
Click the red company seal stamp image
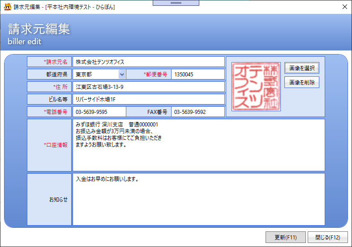256,87
